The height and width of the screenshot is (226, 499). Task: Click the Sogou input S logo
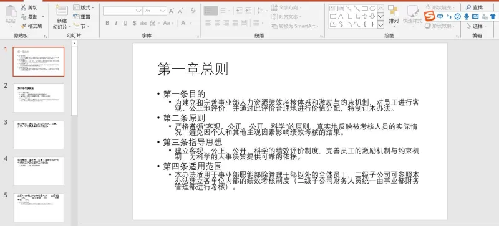pos(430,16)
